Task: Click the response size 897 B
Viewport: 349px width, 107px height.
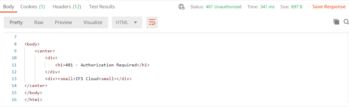Action: tap(297, 7)
